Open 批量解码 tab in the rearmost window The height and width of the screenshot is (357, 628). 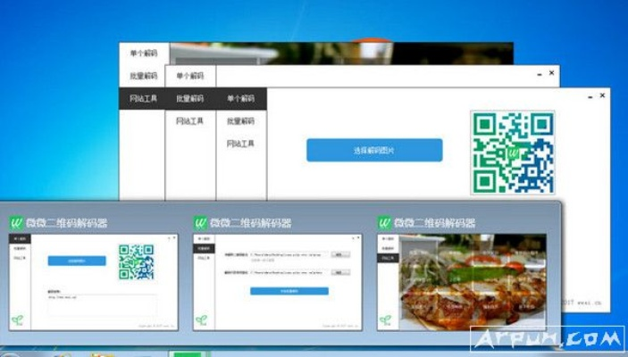tap(144, 76)
